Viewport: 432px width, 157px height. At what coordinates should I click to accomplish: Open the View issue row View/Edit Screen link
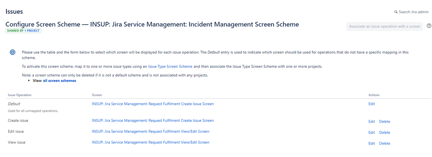point(150,142)
